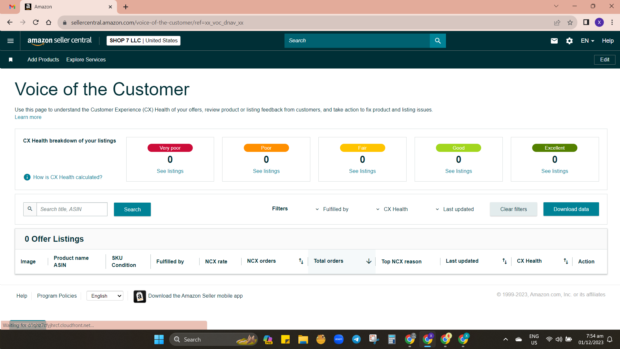This screenshot has height=349, width=620.
Task: Click Help in the top header
Action: 608,41
